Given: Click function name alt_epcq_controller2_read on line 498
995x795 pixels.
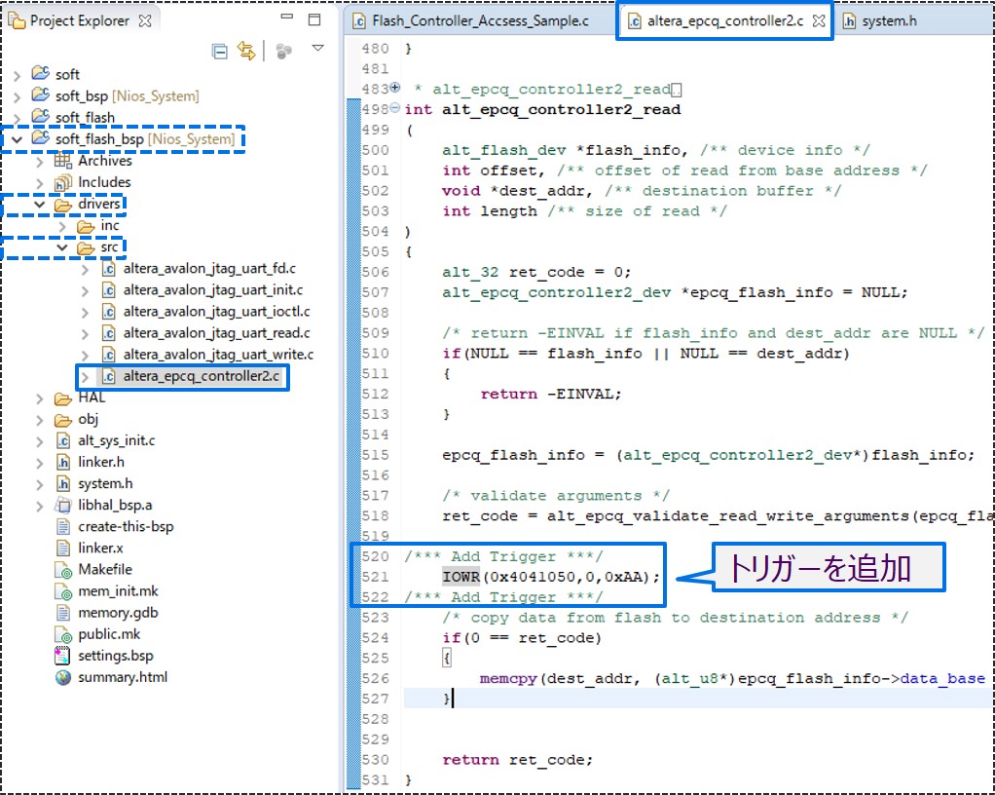Looking at the screenshot, I should (x=561, y=110).
